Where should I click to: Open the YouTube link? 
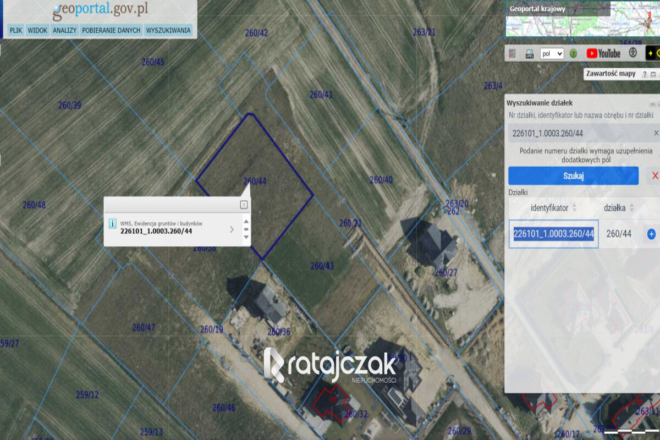[603, 53]
